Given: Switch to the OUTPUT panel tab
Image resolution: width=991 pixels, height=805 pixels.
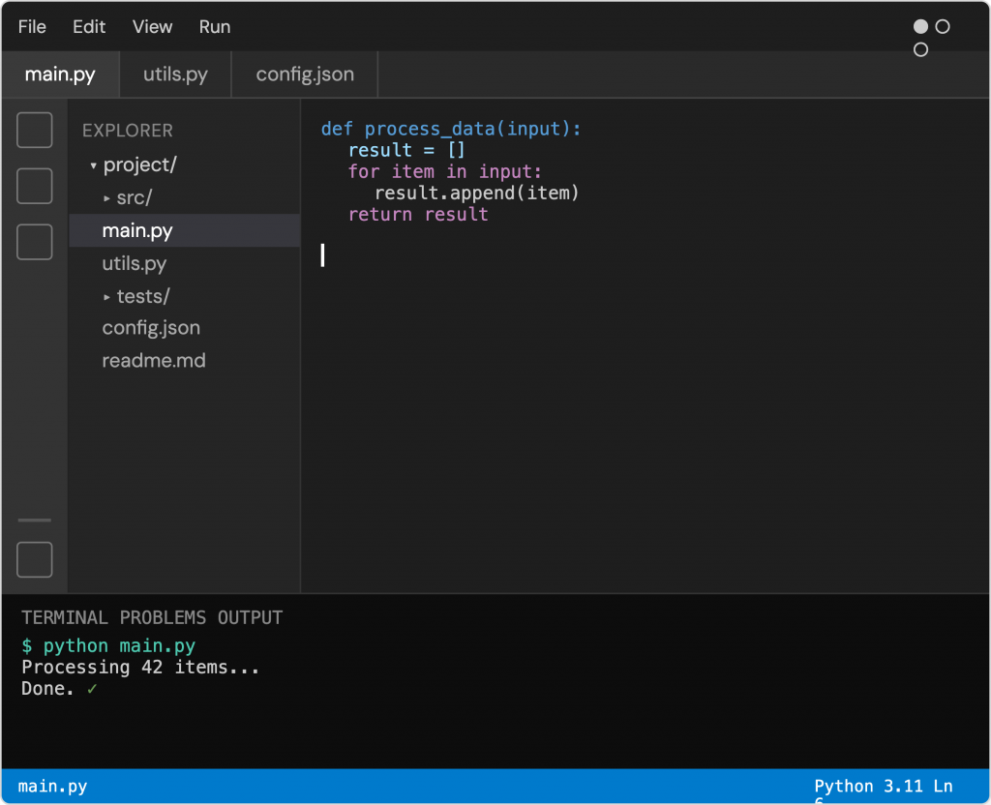Looking at the screenshot, I should tap(251, 617).
